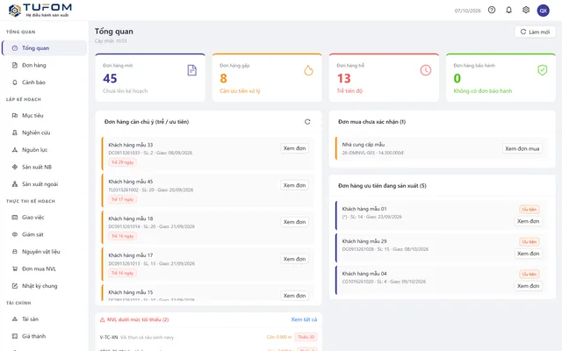The width and height of the screenshot is (562, 351).
Task: Click Xem đơn for Khách hàng mẫu 45
Action: click(x=295, y=185)
